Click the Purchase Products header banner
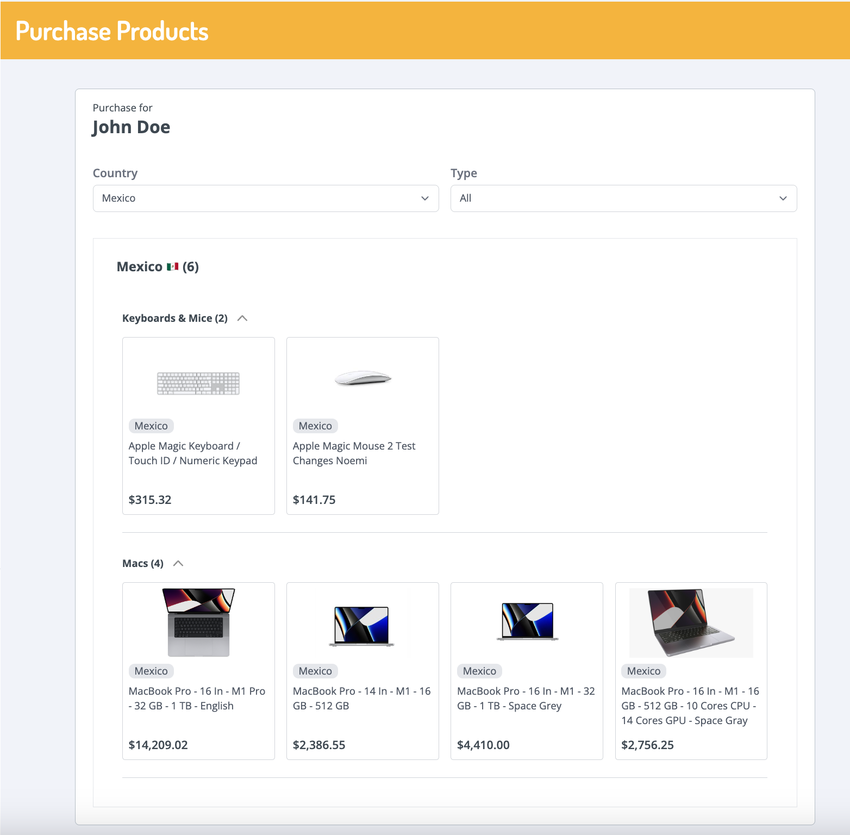The image size is (850, 835). [x=112, y=31]
